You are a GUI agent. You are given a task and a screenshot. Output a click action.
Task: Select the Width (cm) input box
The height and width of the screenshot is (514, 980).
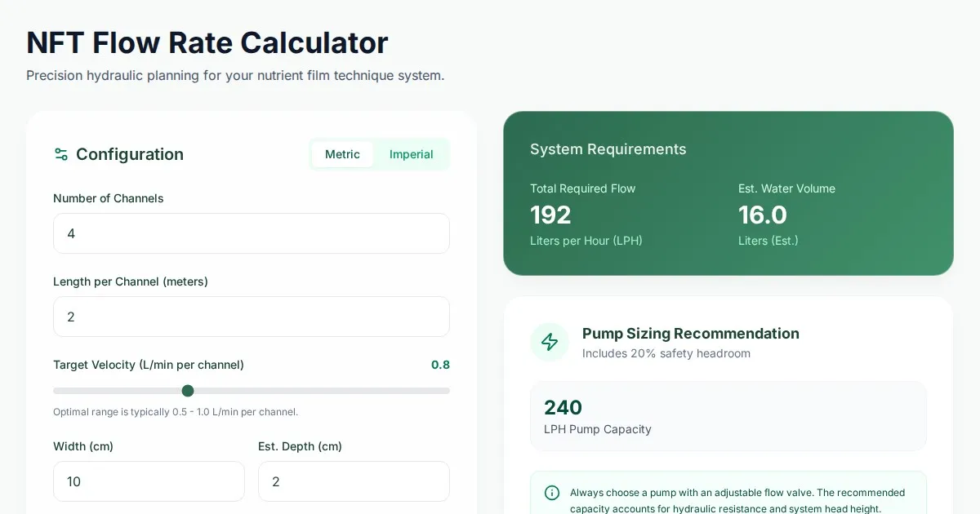click(x=149, y=481)
